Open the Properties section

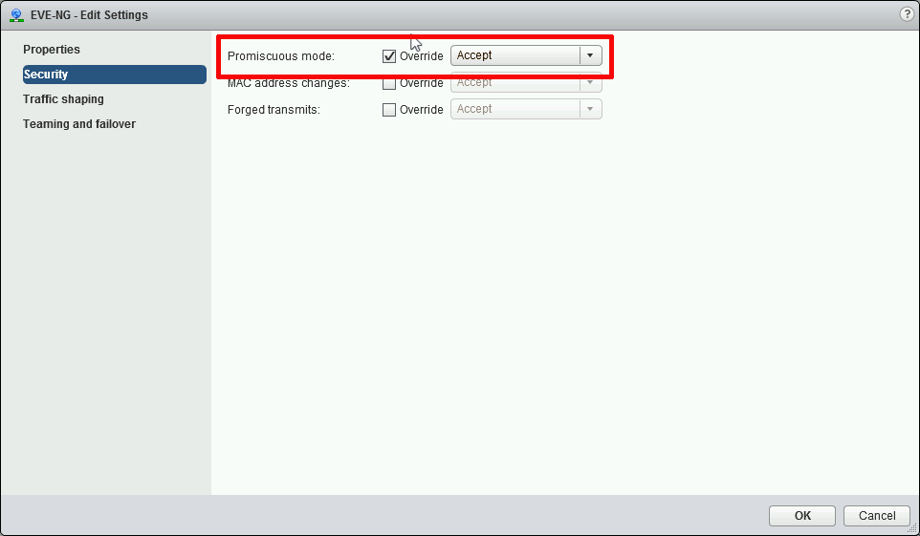tap(52, 50)
